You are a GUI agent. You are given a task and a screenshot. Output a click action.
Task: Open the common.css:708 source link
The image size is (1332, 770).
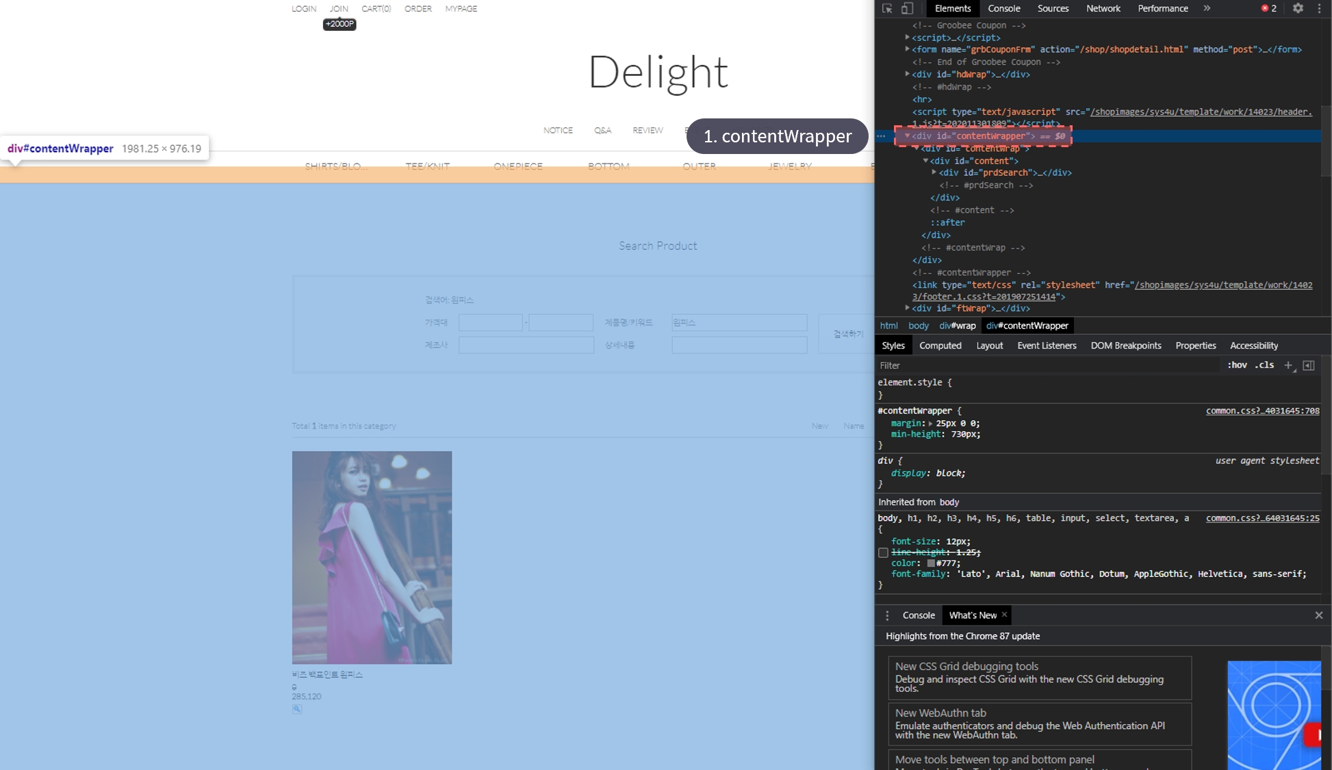tap(1262, 411)
